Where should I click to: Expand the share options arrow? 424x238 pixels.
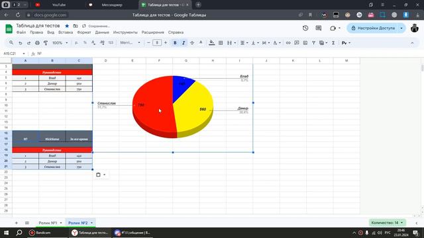pos(401,28)
